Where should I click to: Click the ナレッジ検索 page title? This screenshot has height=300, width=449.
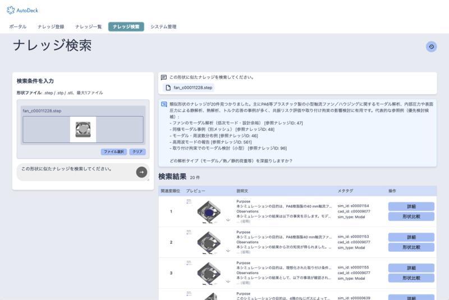point(52,46)
